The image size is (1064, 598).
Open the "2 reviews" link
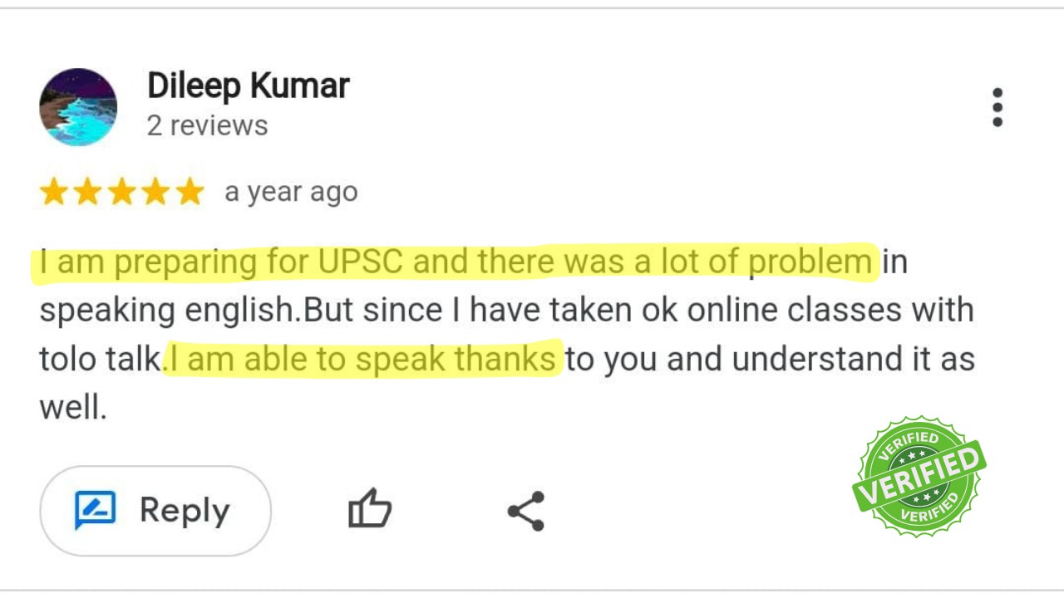point(207,125)
